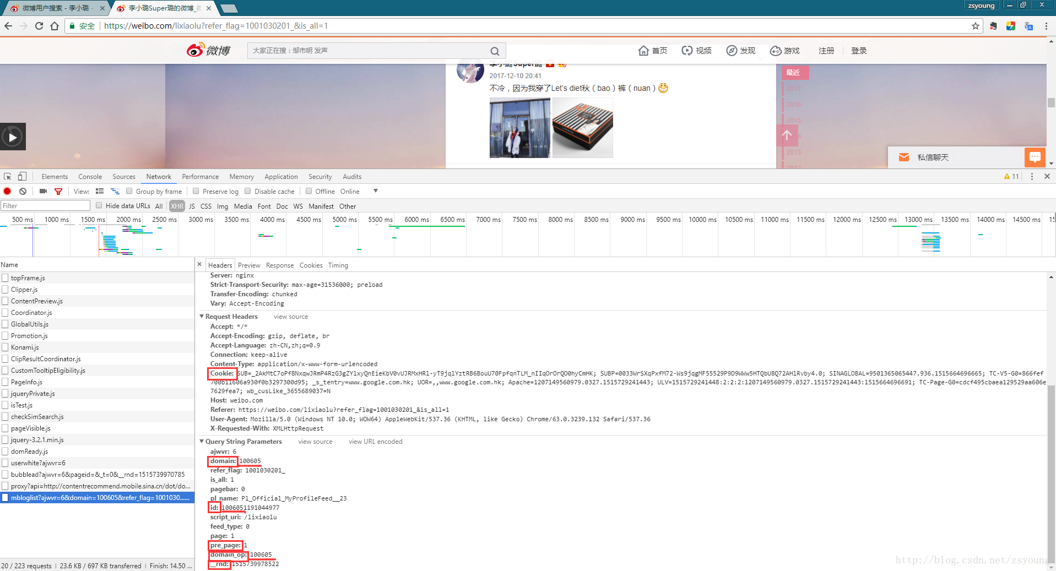Show overview waterfall view icon
Screen dimensions: 1056x571
click(x=115, y=191)
